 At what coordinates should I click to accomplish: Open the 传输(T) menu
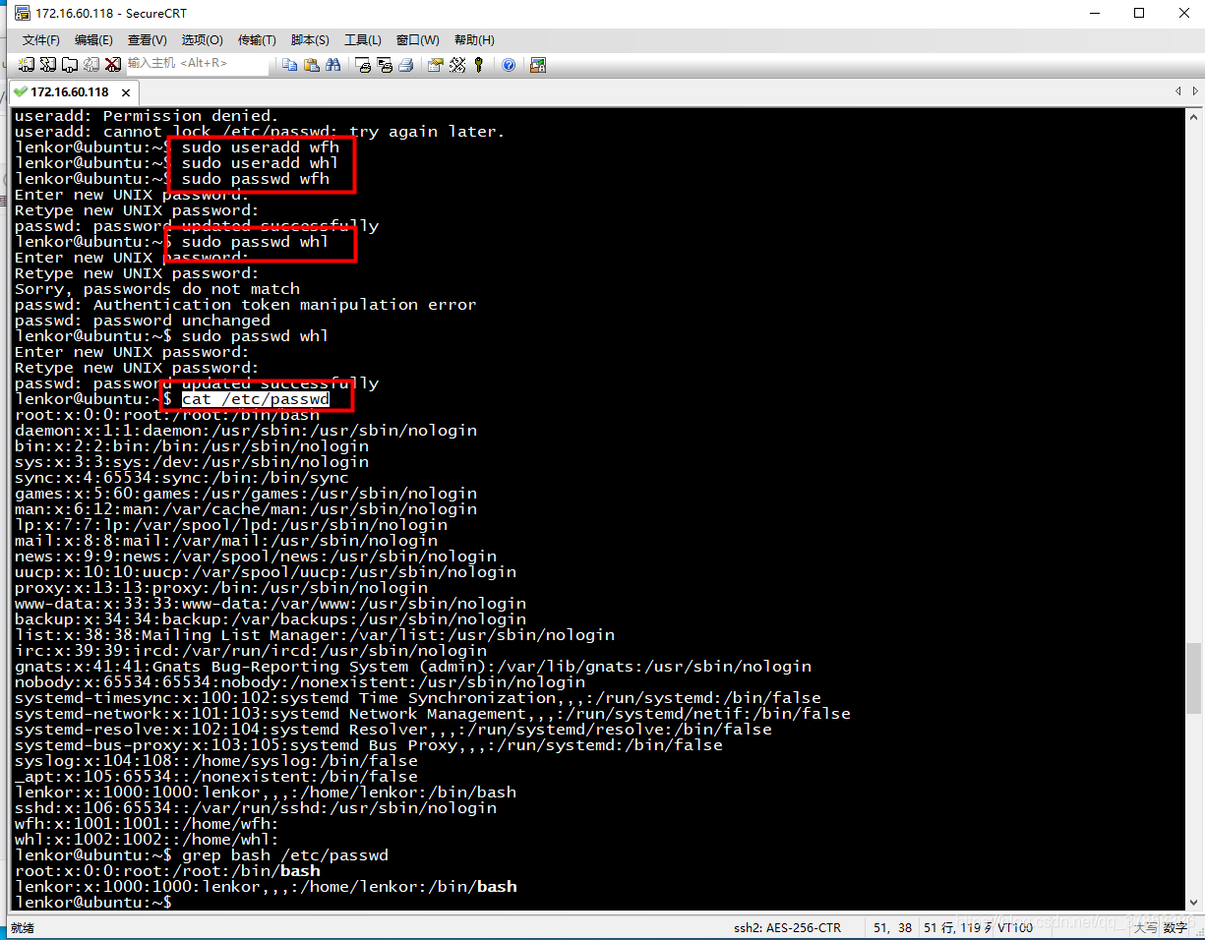click(x=257, y=40)
